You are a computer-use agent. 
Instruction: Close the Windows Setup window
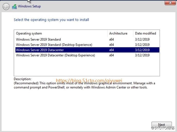(x=170, y=3)
